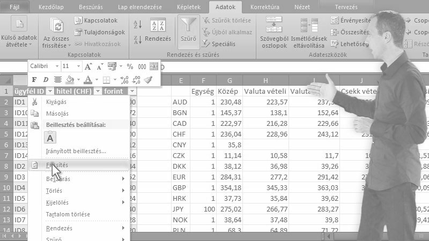Expand the Kijelölés submenu
Screen dimensions: 429x241
[79, 202]
